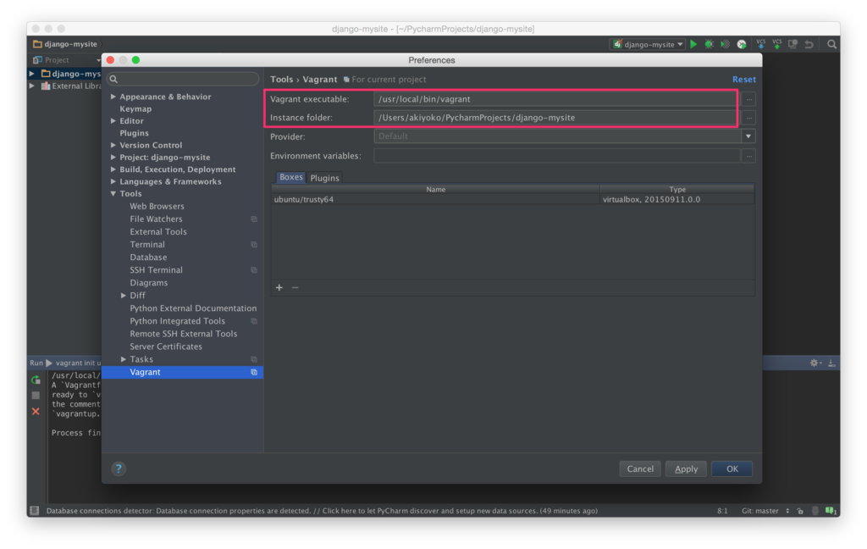Click the Instance folder path field
The width and height of the screenshot is (867, 549).
(555, 118)
